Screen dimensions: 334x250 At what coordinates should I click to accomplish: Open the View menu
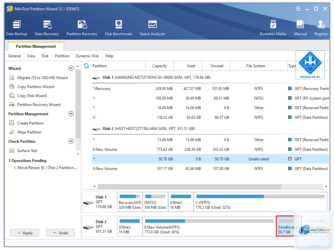point(31,56)
